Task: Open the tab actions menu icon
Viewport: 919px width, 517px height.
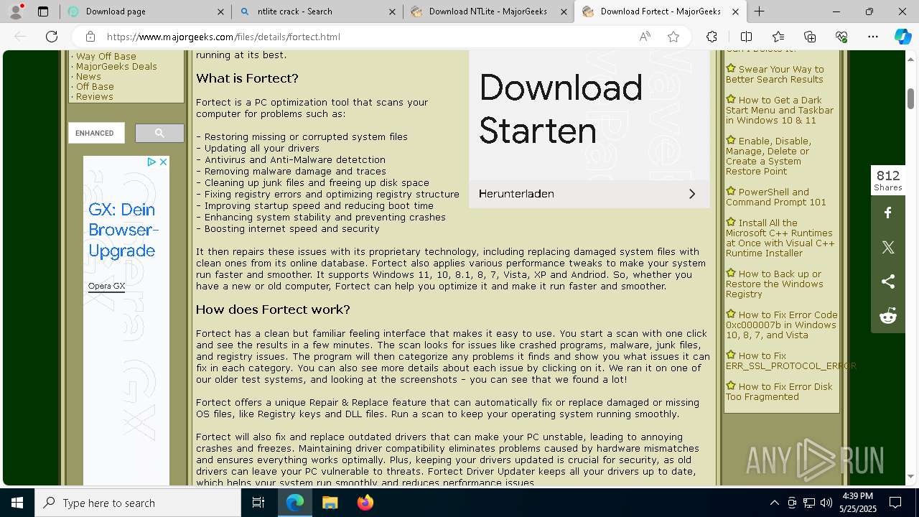Action: point(43,11)
